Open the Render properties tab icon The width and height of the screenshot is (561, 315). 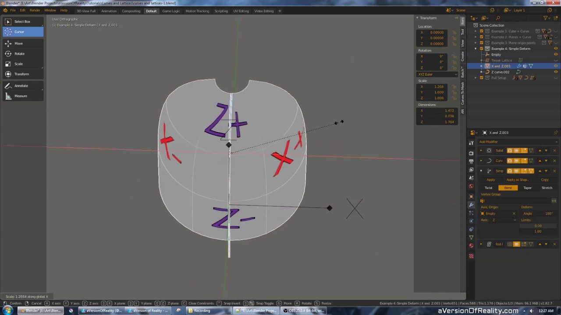click(x=471, y=153)
